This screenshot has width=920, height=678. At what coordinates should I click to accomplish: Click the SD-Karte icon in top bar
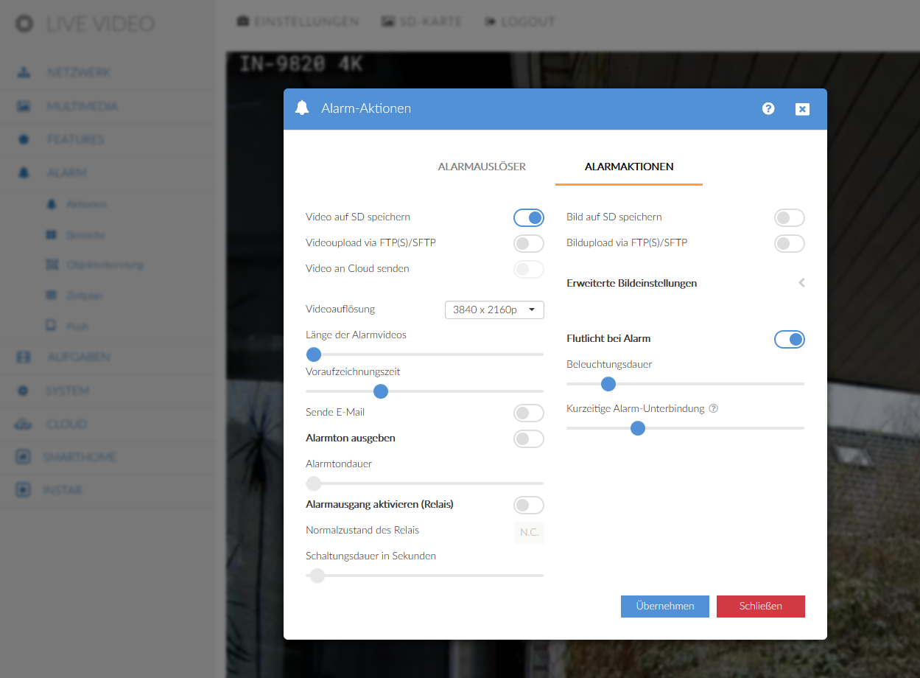[x=388, y=21]
